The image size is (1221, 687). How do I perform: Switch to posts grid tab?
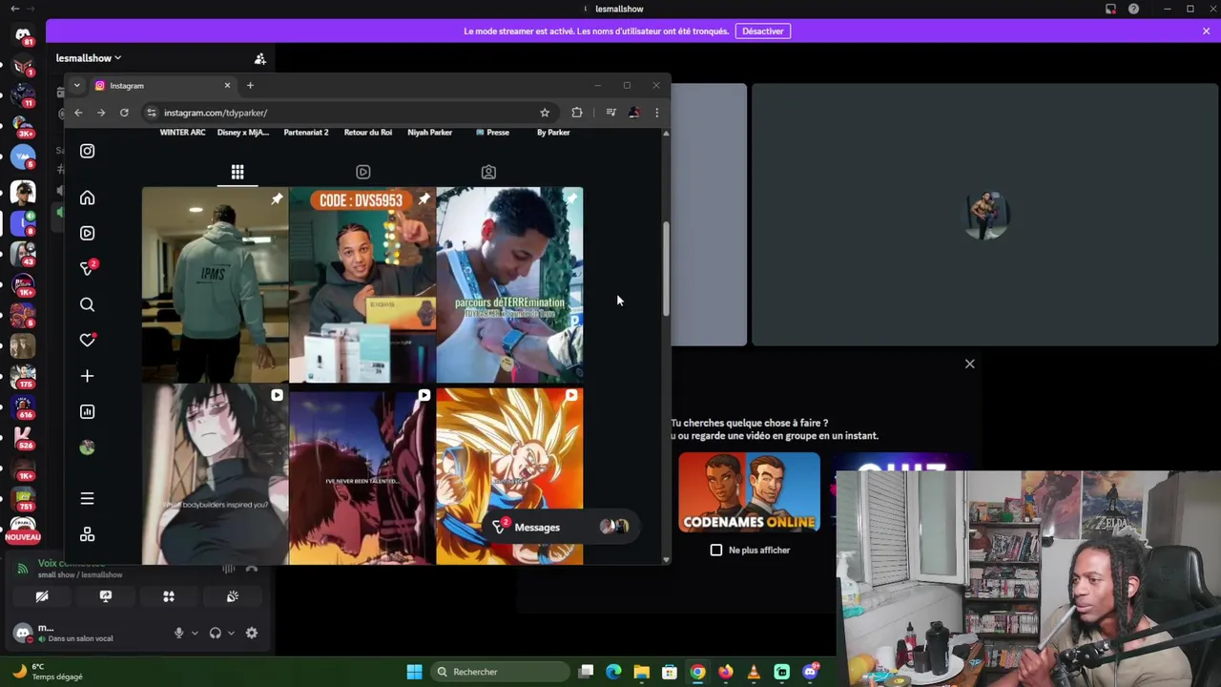click(238, 172)
